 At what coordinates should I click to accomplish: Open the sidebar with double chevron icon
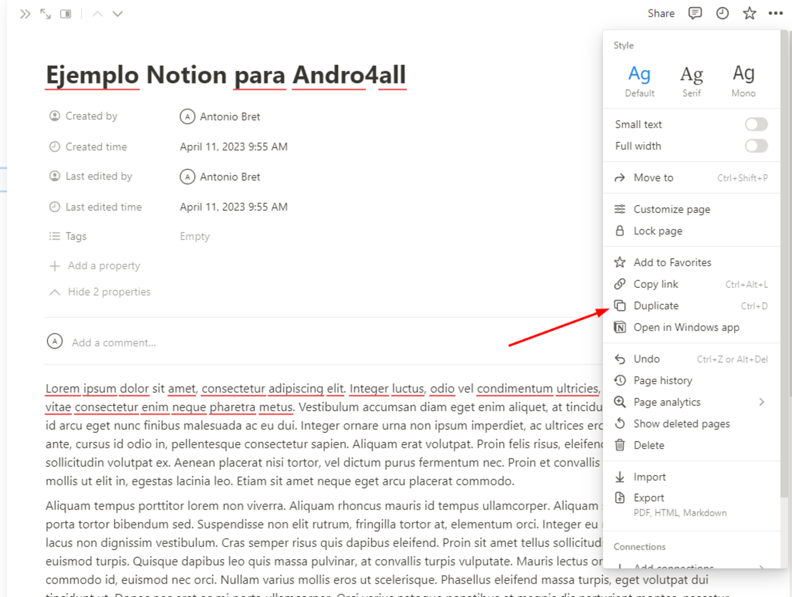coord(25,14)
